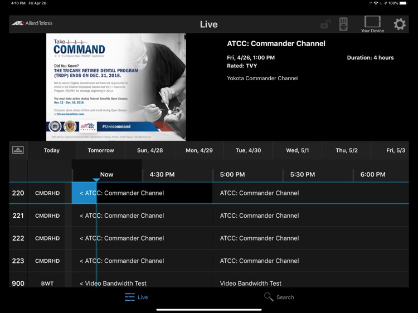Collapse the video preview panel icon
Viewport: 418px width, 313px height.
pyautogui.click(x=18, y=150)
